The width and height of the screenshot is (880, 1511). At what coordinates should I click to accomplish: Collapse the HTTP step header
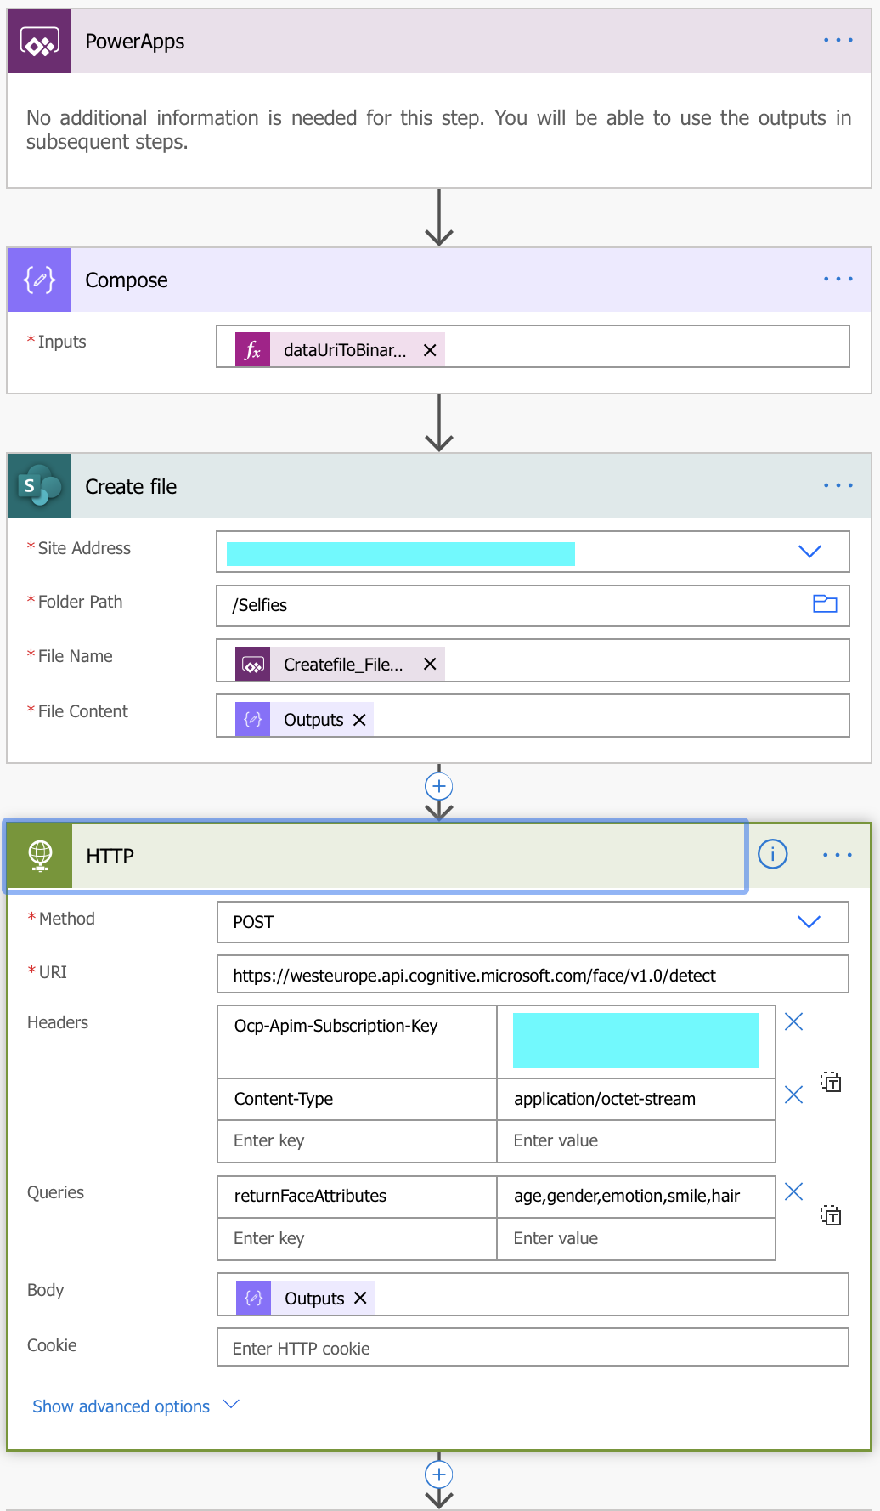point(439,856)
